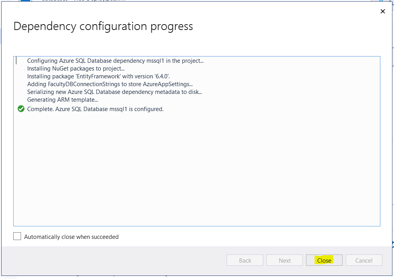Click the 'Complete. Azure SQL Database mssql1' message
The image size is (394, 279).
[x=95, y=109]
